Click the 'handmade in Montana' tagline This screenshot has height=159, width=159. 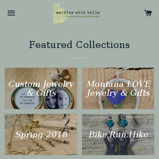[83, 17]
